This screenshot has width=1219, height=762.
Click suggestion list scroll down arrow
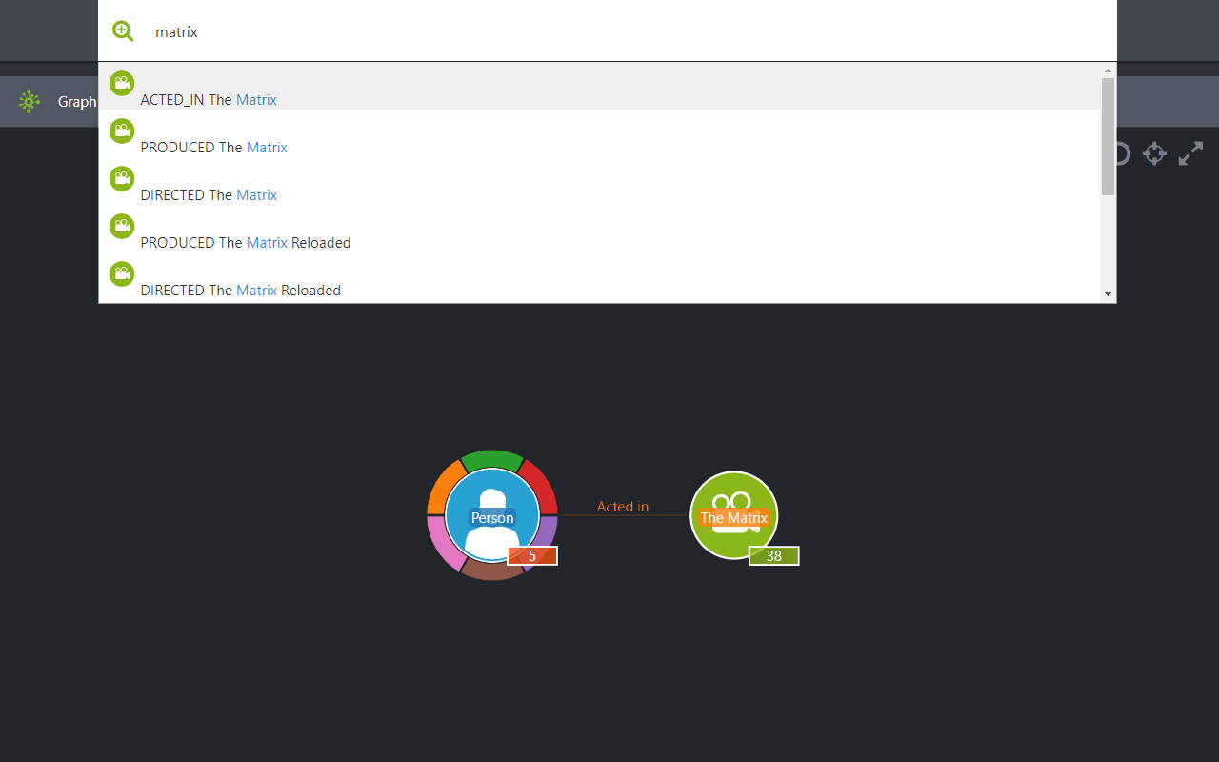click(1108, 294)
